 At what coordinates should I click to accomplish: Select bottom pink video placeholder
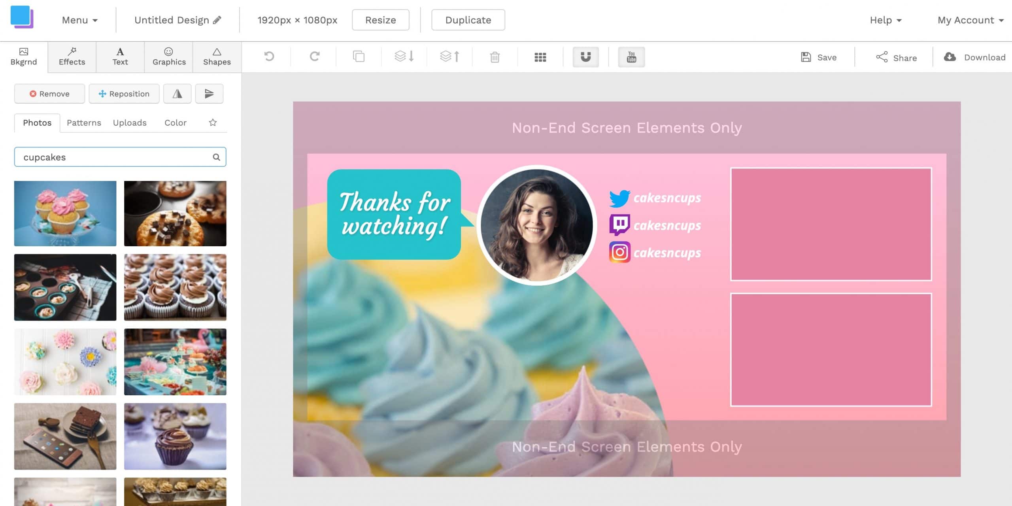click(x=831, y=349)
